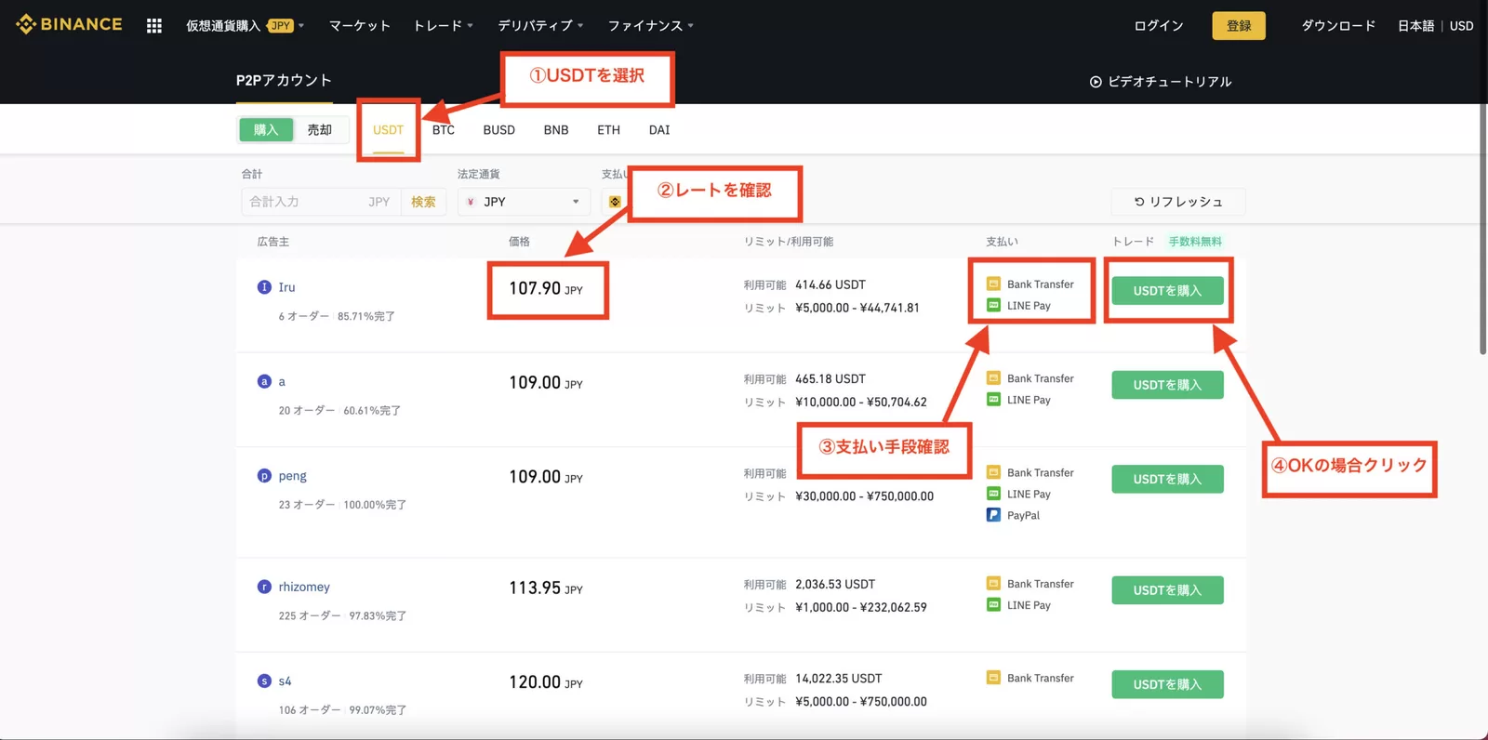Expand the ファイナンス menu

tap(651, 26)
